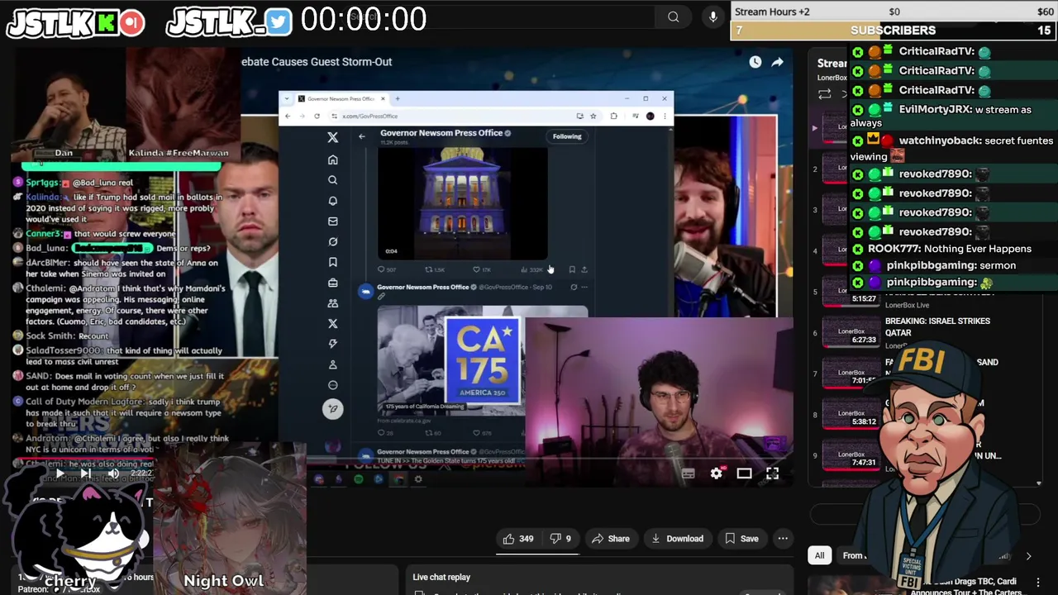Open Chrome from the streamed taskbar

398,479
